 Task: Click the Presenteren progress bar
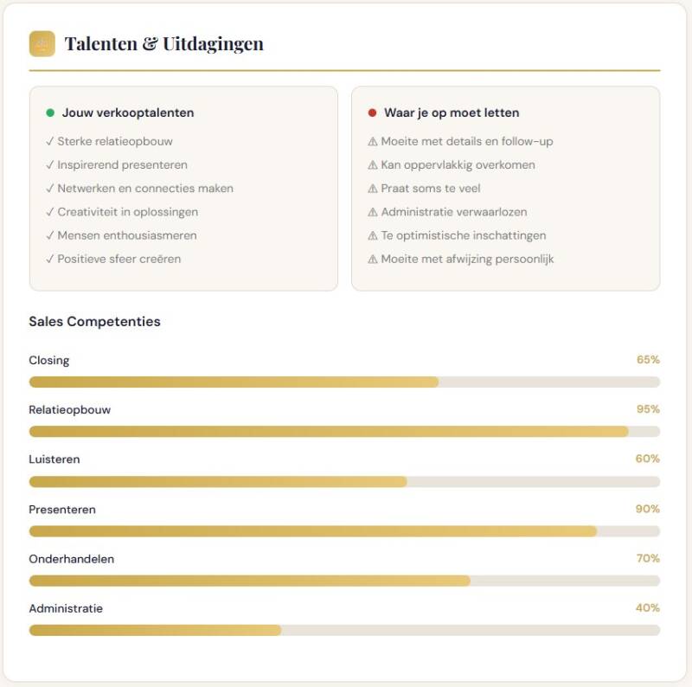tap(344, 530)
